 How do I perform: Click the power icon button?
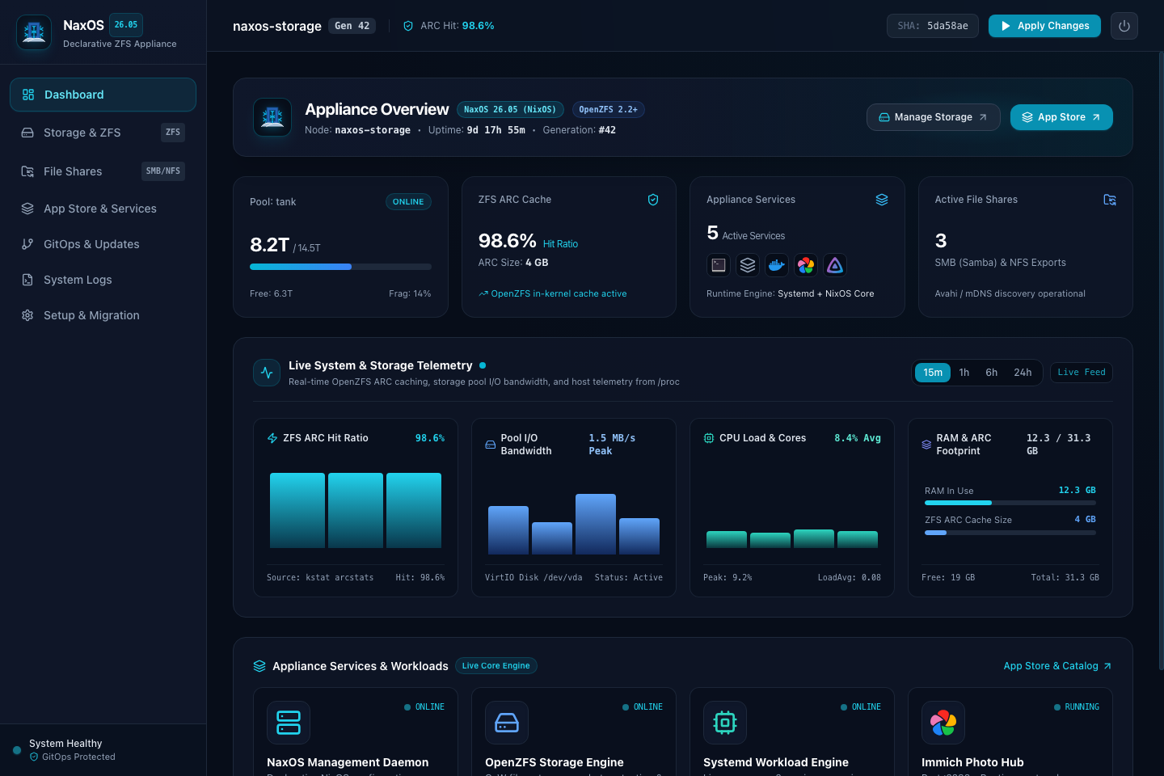[x=1124, y=26]
